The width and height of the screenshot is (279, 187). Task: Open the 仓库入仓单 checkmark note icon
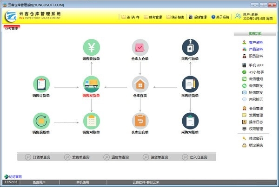point(140,47)
